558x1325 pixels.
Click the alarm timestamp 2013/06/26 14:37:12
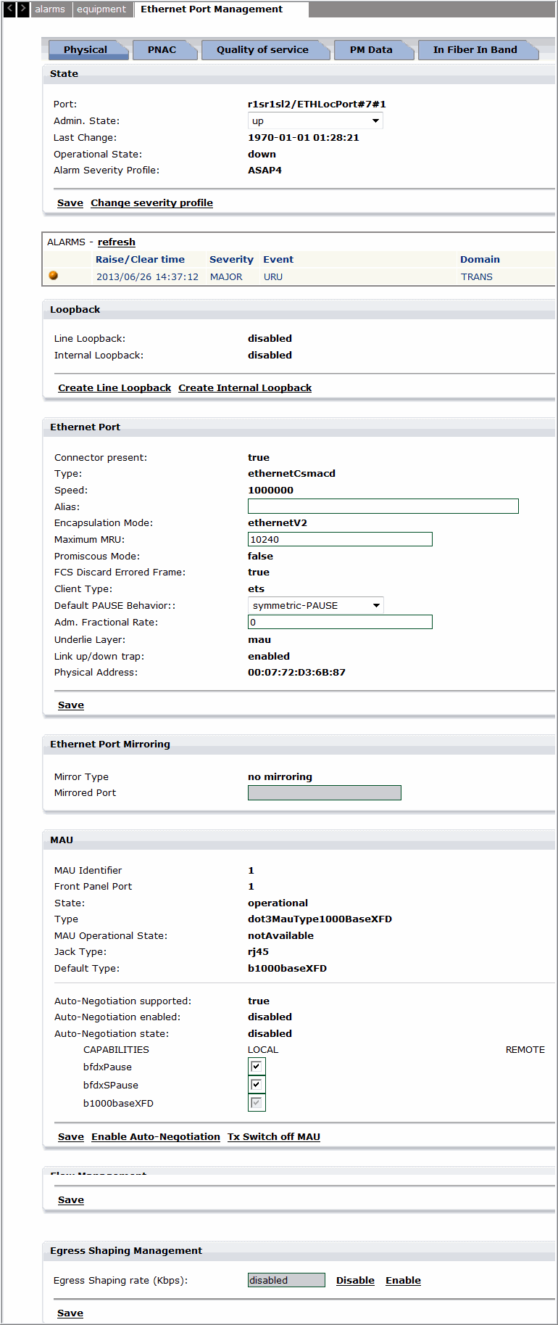tap(147, 277)
